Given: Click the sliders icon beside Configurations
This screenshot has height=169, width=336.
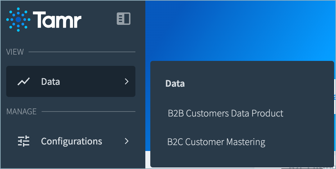Looking at the screenshot, I should coord(24,141).
